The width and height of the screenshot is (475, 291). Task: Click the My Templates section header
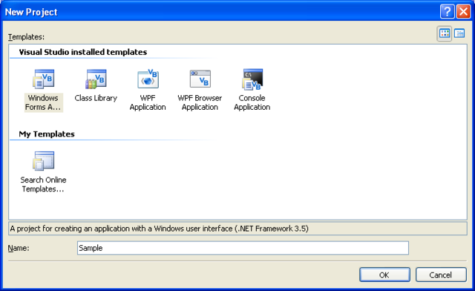[47, 134]
